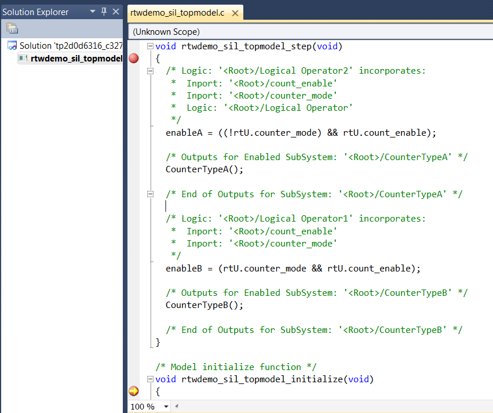Select the Solution 'tp2d0d6316_c327' node
The width and height of the screenshot is (493, 413).
[x=71, y=46]
